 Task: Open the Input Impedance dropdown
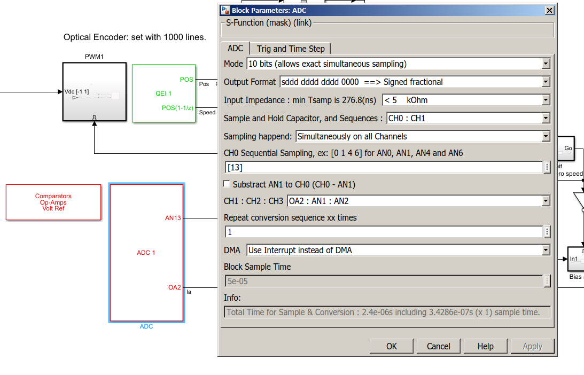click(x=546, y=100)
